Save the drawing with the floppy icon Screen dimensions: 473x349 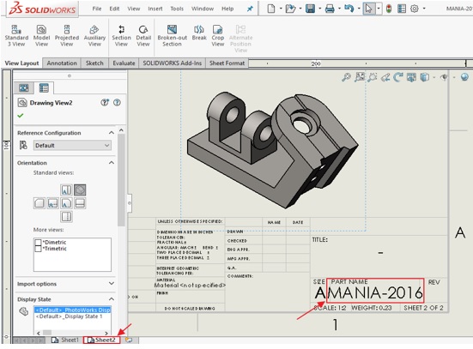310,9
